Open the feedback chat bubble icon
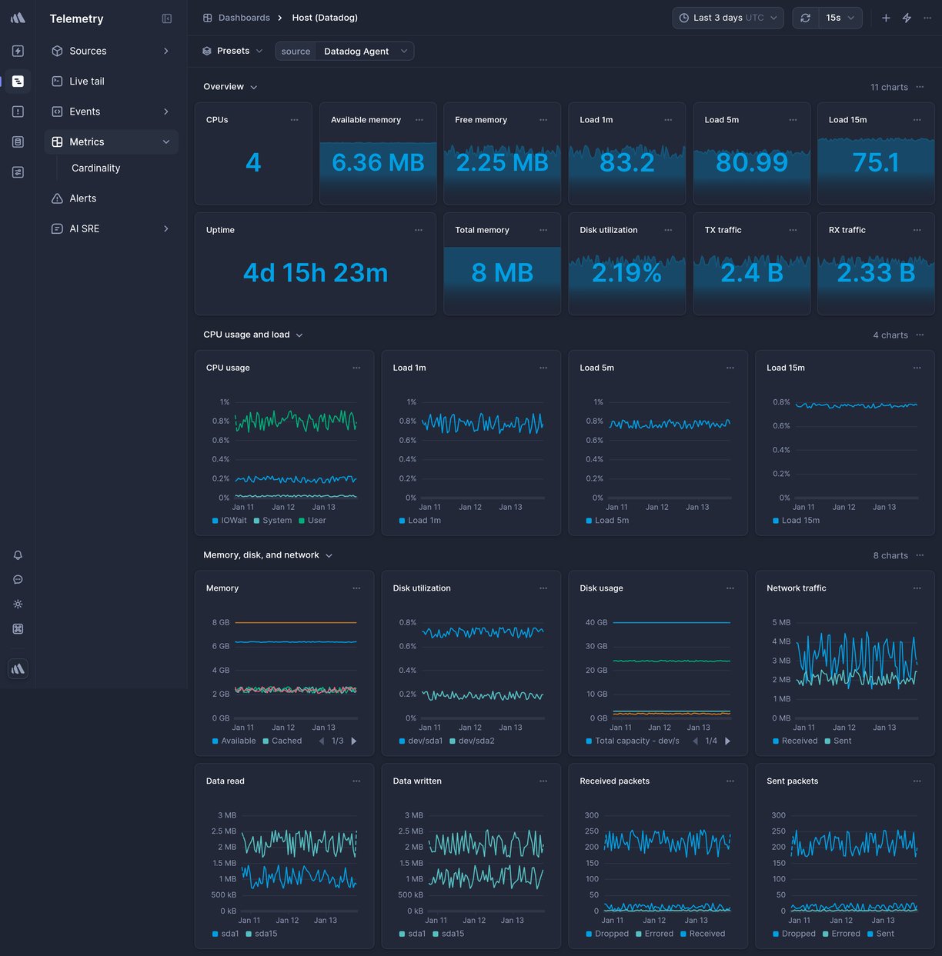Image resolution: width=942 pixels, height=956 pixels. coord(18,579)
